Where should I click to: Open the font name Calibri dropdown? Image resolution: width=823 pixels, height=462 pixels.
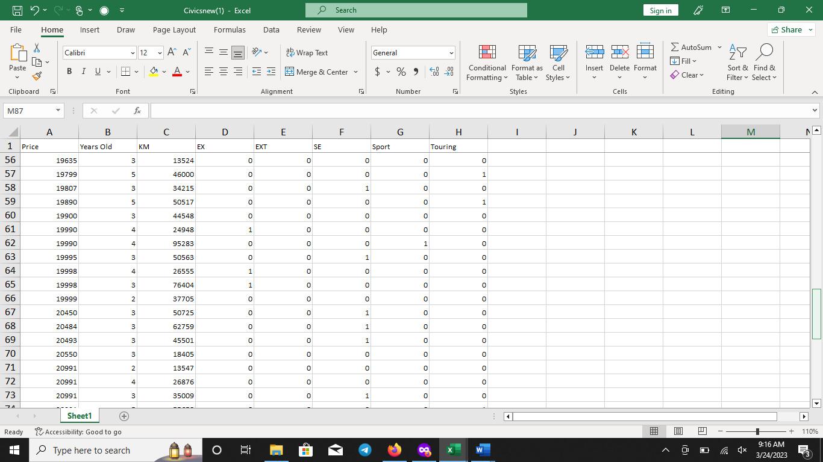point(133,53)
